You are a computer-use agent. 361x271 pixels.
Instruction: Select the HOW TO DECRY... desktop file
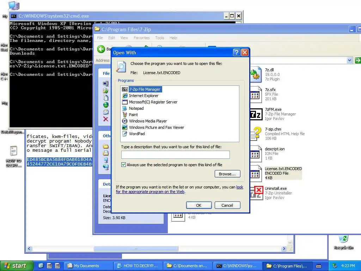click(x=14, y=156)
